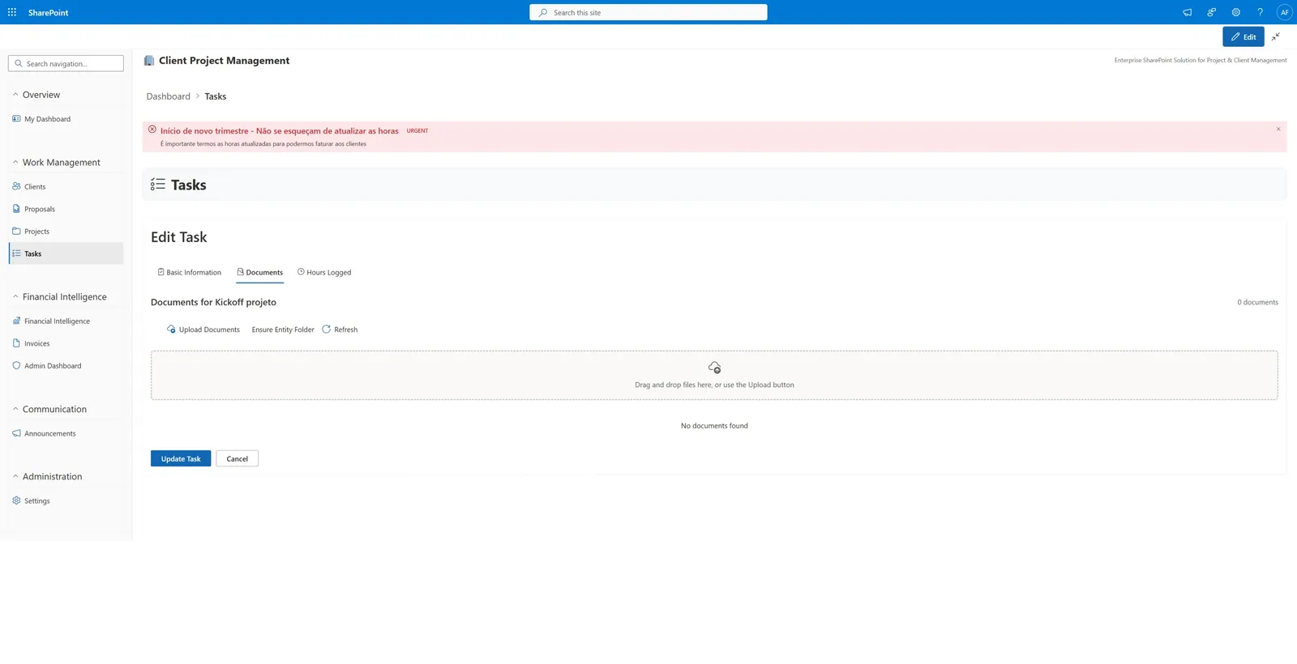
Task: Click the Update Task button
Action: pos(181,458)
